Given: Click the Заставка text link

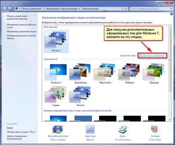Looking at the screenshot, I should tap(155, 136).
